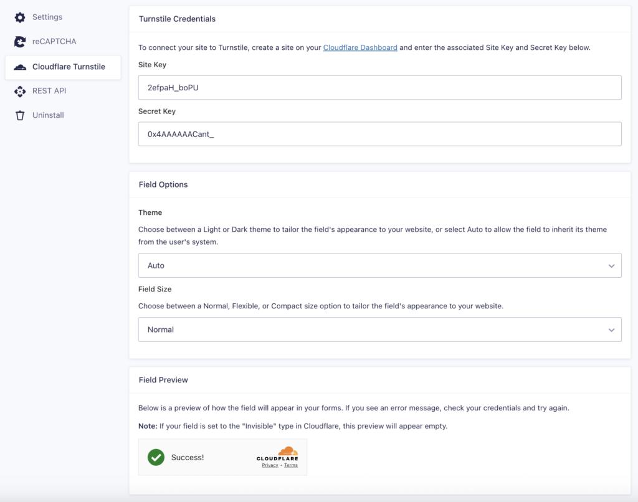
Task: Click the Settings gear icon
Action: (19, 17)
